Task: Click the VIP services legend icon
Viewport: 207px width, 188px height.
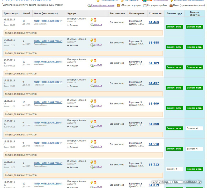Action: click(119, 5)
